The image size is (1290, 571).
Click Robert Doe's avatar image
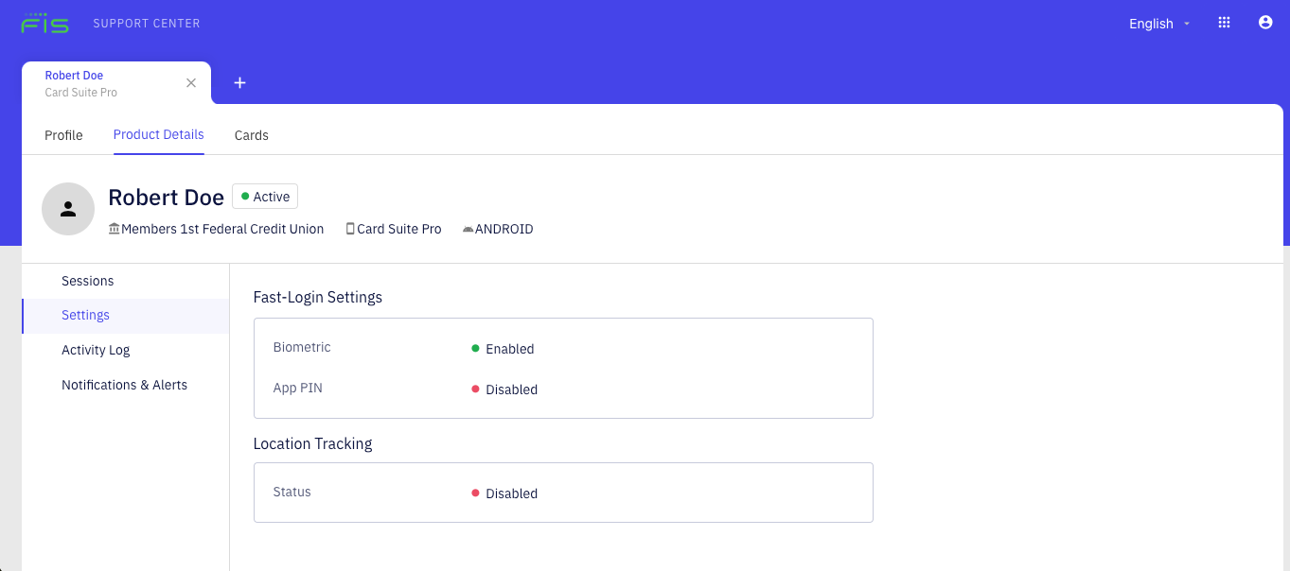click(67, 209)
